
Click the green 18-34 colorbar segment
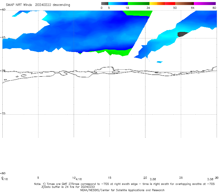[x=139, y=4]
